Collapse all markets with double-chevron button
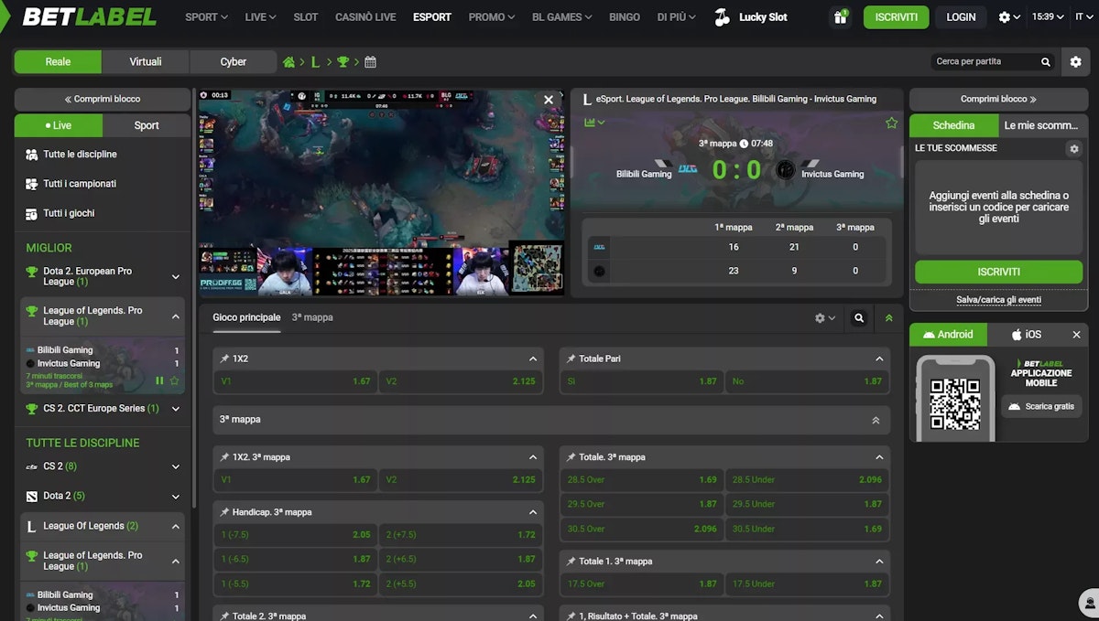The height and width of the screenshot is (621, 1099). point(888,318)
